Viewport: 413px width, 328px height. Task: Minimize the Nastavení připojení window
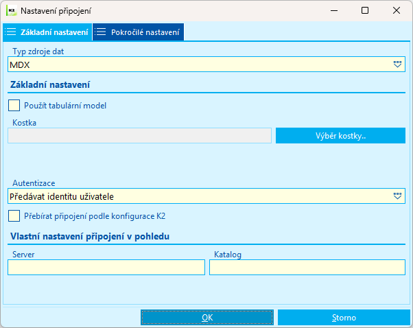(x=333, y=11)
